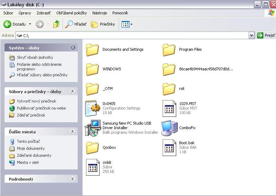Open the Úpravy menu
Viewport: 276px width, 196px height.
(25, 13)
